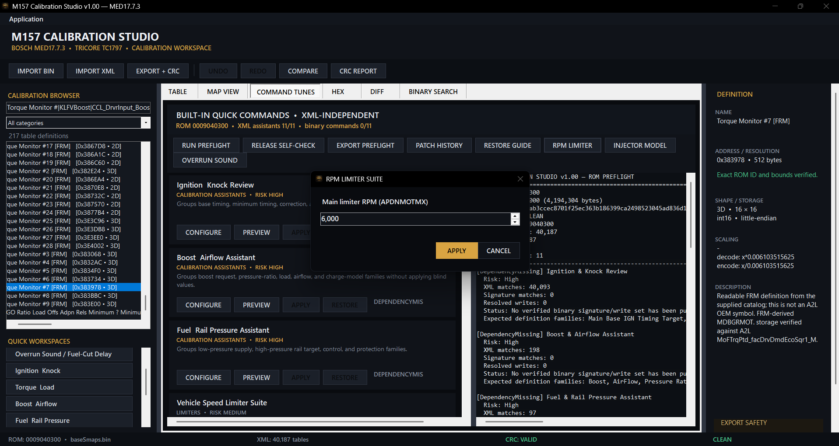The height and width of the screenshot is (446, 839).
Task: Click the RELEASE SELF-CHECK button
Action: [283, 145]
